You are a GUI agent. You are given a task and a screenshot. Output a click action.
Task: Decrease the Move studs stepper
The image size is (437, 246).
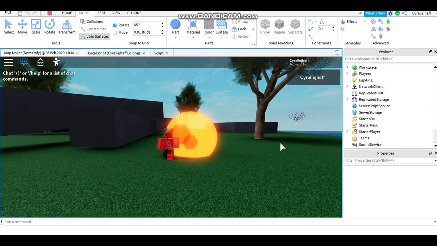pyautogui.click(x=163, y=34)
